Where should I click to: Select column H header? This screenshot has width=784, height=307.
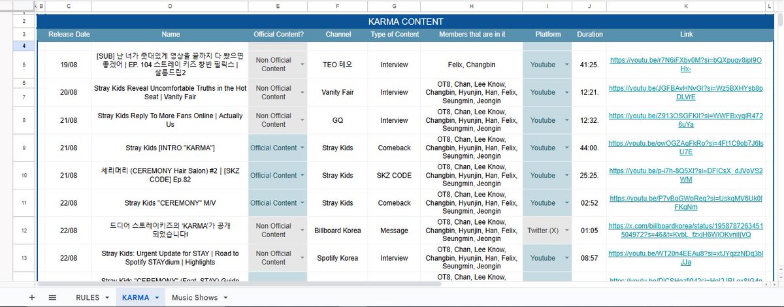pyautogui.click(x=471, y=6)
